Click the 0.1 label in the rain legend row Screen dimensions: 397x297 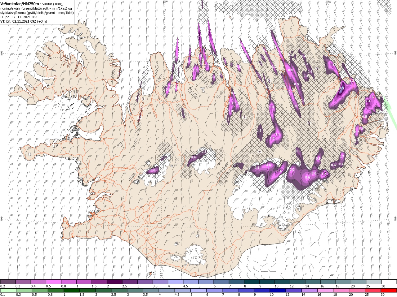pyautogui.click(x=2, y=295)
